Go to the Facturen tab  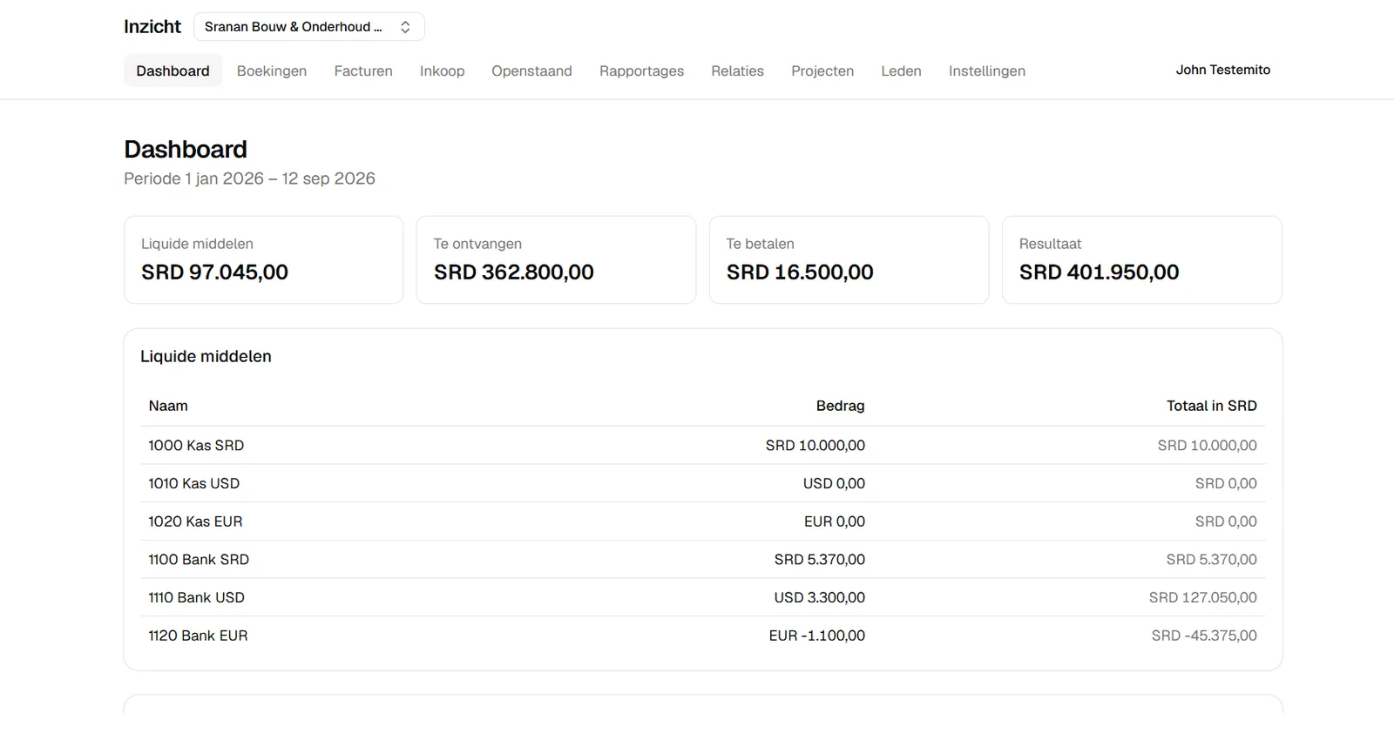click(x=363, y=71)
